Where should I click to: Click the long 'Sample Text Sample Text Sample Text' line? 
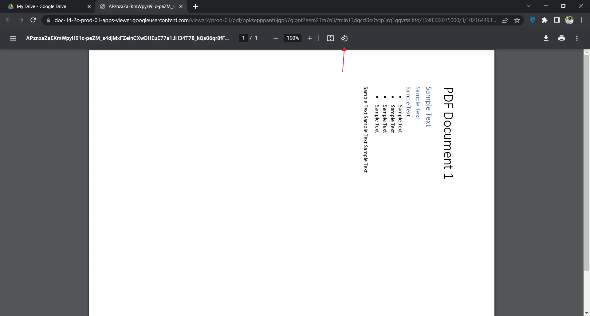coord(366,129)
